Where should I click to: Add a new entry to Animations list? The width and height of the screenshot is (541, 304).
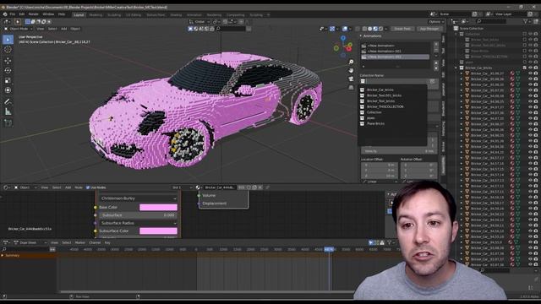436,45
